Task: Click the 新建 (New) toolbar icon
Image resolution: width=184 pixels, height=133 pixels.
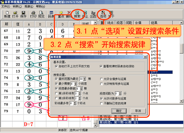Action: click(7, 15)
